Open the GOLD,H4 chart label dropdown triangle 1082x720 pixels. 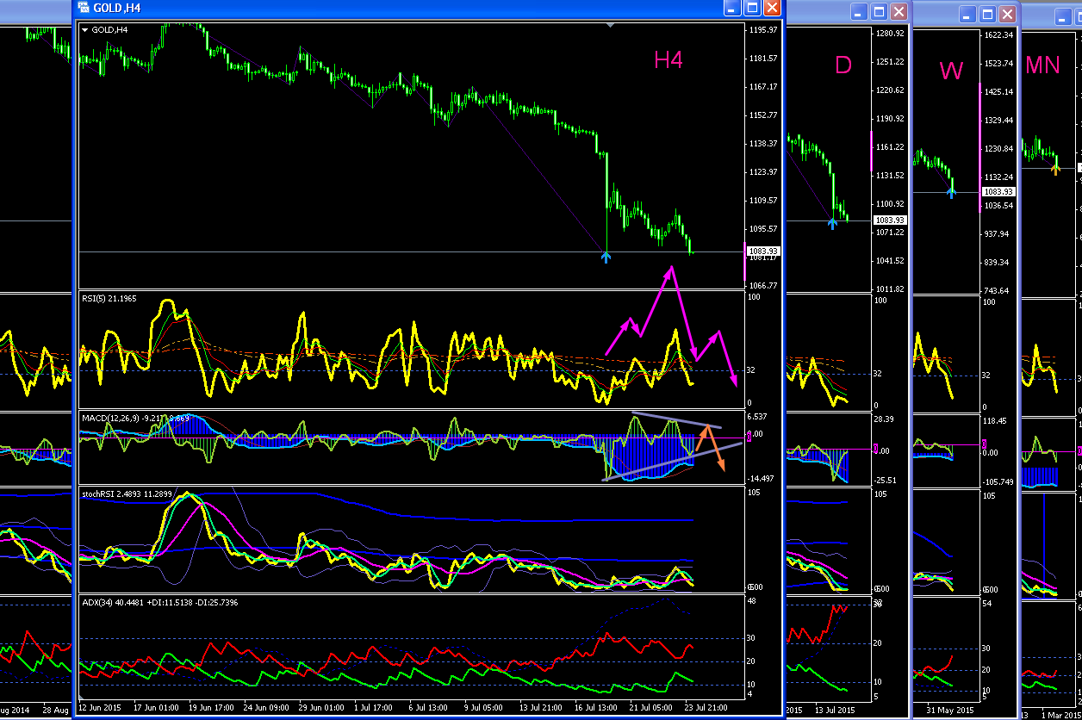tap(84, 30)
